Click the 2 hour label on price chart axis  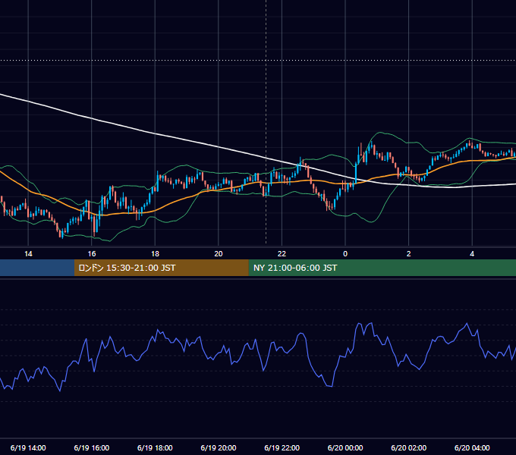coord(408,254)
